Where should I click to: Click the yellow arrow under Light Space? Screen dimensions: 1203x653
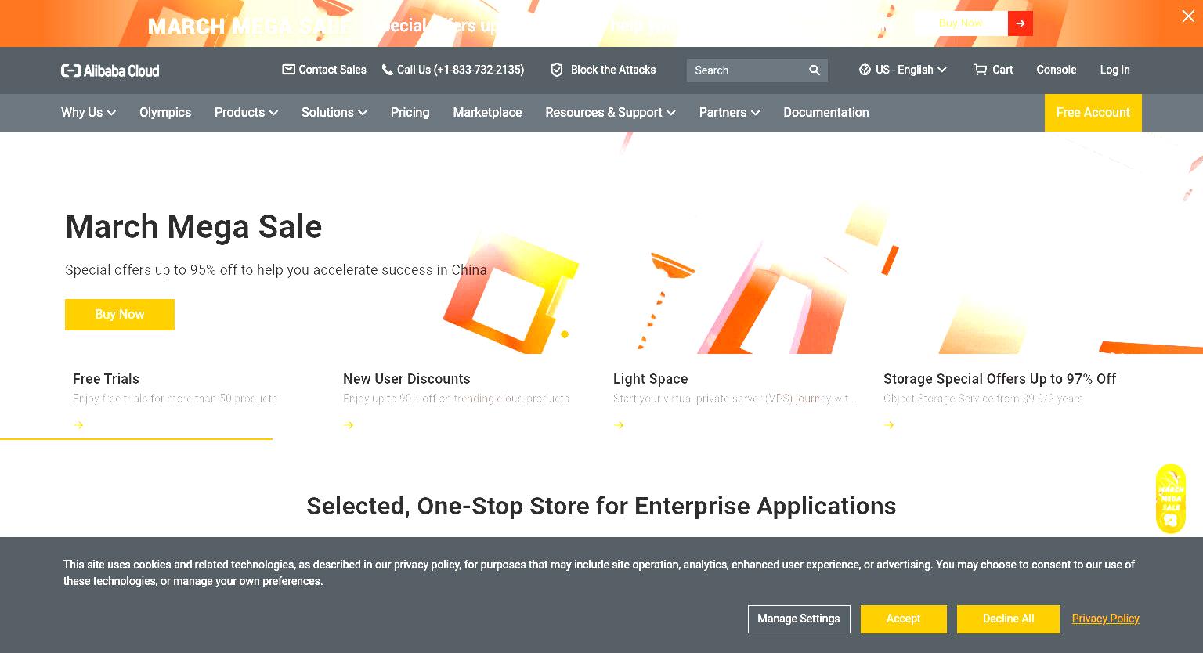[x=619, y=425]
